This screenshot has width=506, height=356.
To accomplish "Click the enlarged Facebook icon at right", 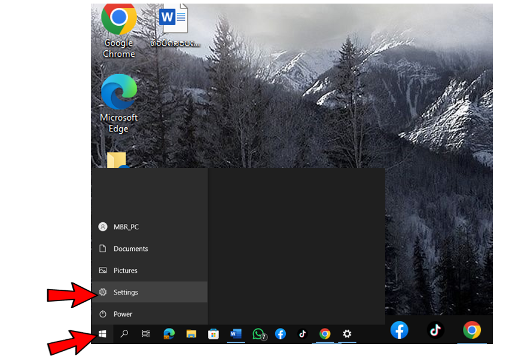I will coord(399,330).
